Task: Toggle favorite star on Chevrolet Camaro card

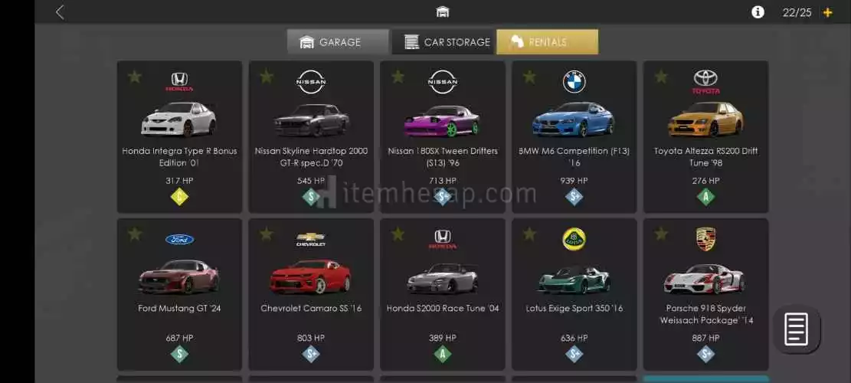Action: pyautogui.click(x=266, y=234)
